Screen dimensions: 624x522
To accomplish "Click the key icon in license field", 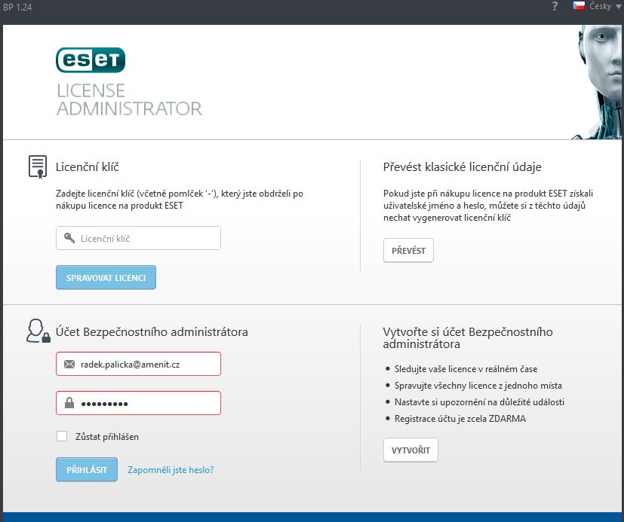I will (x=69, y=238).
